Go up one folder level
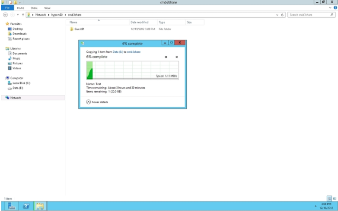Image resolution: width=338 pixels, height=211 pixels. 23,15
